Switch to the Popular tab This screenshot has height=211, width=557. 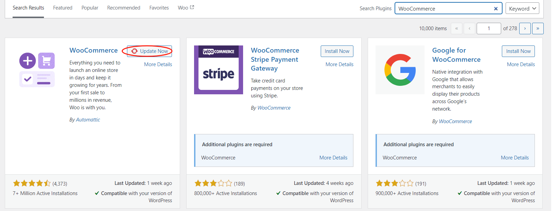[90, 8]
